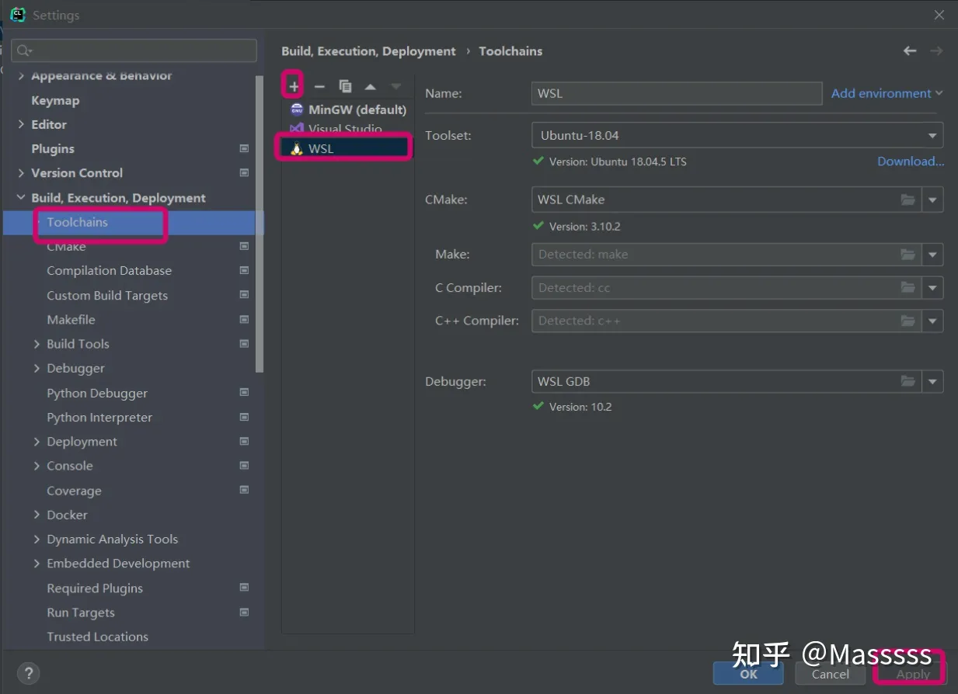Click project-level icon next to Compilation Database

pyautogui.click(x=244, y=270)
